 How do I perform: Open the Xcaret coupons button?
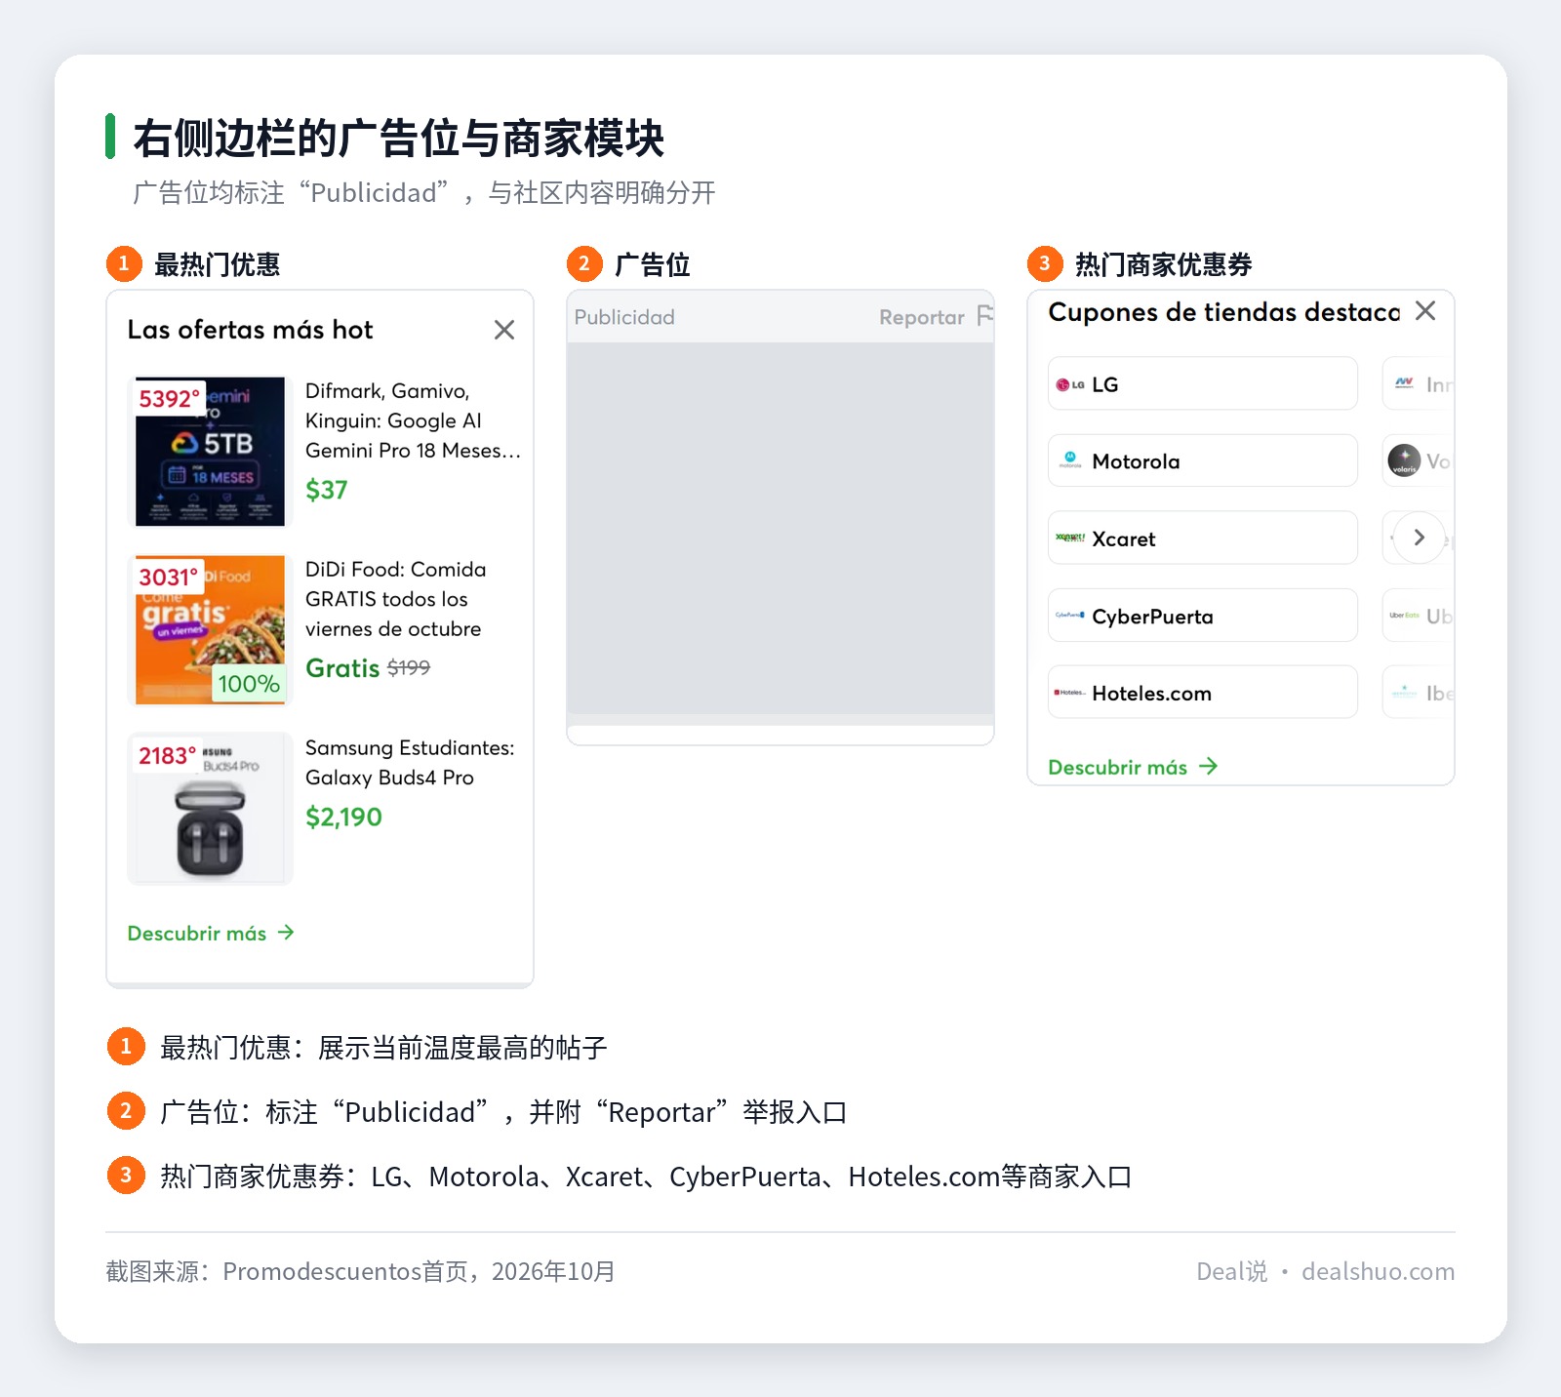[1203, 538]
